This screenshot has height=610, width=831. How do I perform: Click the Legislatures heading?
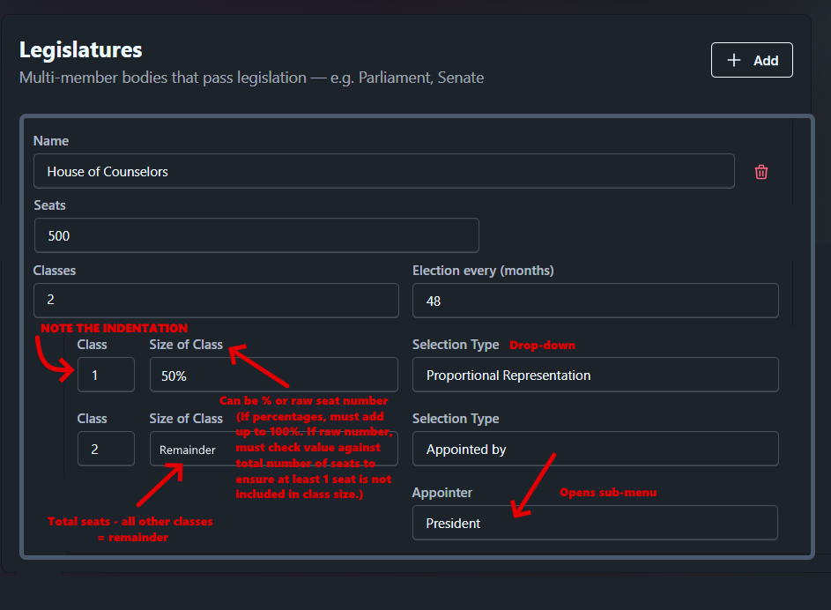(x=80, y=50)
